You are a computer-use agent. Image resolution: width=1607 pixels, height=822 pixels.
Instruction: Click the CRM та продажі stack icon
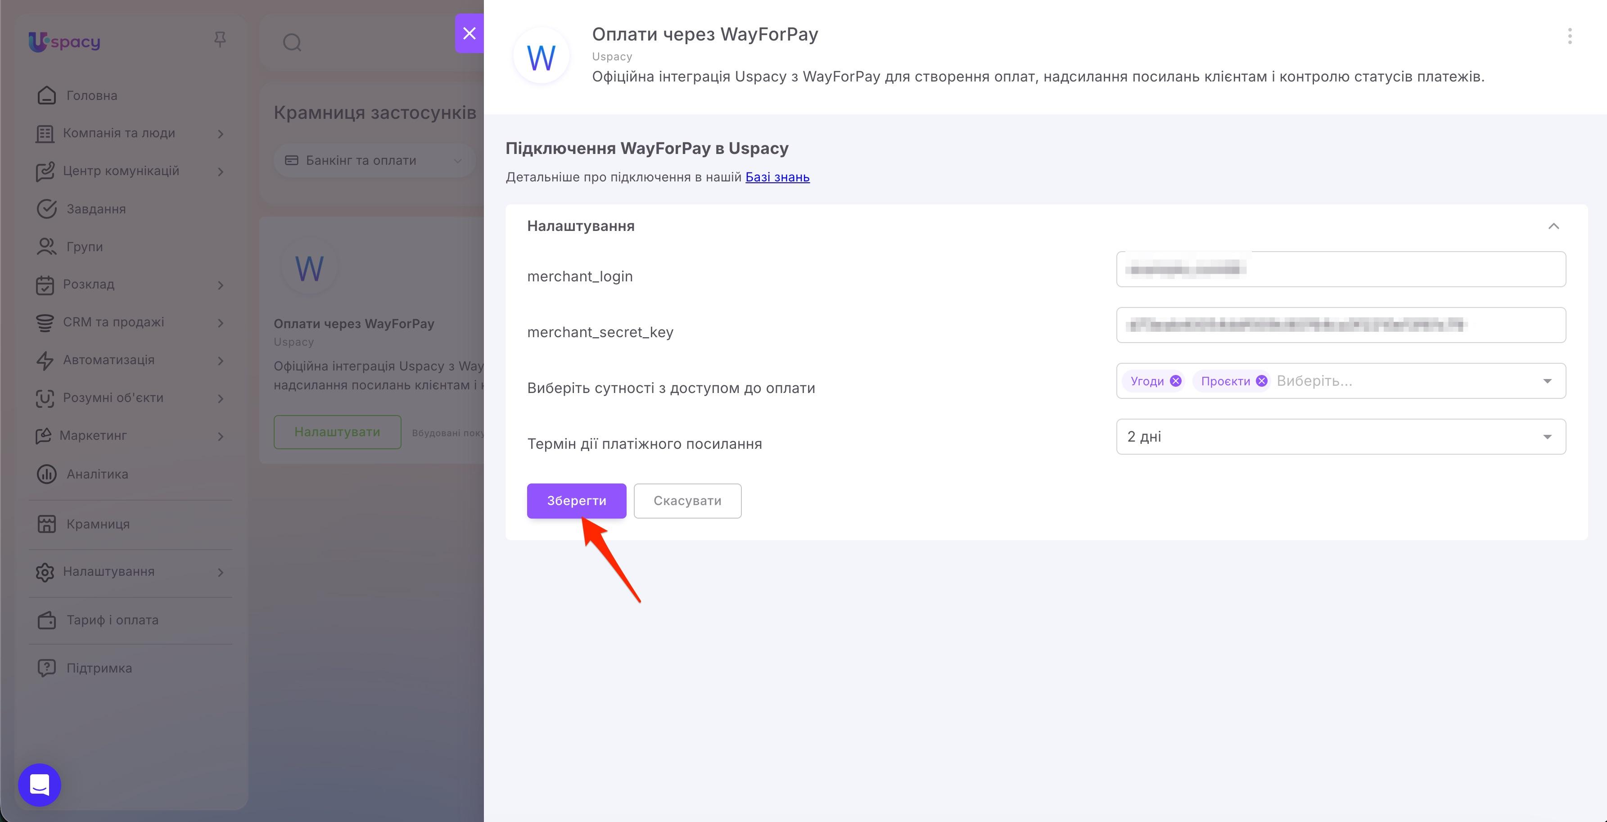[45, 322]
